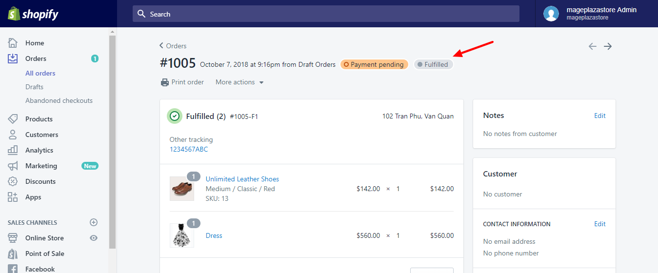Click the Unlimited Leather Shoes thumbnail
This screenshot has width=658, height=273.
pos(182,189)
